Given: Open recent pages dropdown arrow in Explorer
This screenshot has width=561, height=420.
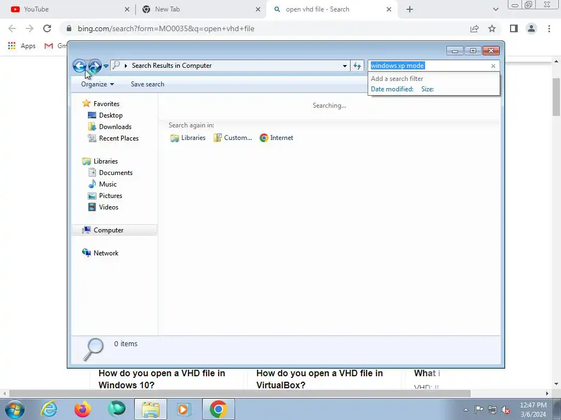Looking at the screenshot, I should (106, 66).
